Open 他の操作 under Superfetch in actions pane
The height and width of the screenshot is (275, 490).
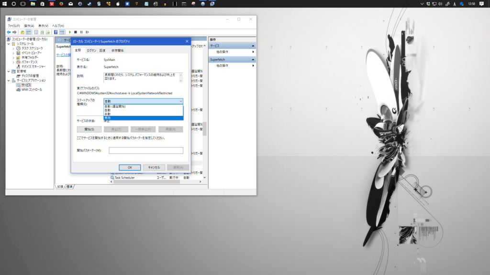232,66
